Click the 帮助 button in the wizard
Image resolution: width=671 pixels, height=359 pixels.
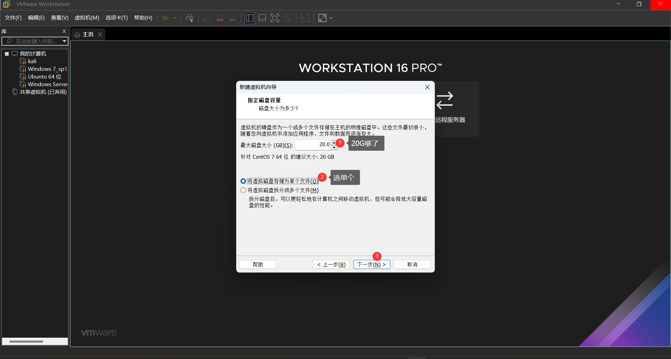[258, 264]
